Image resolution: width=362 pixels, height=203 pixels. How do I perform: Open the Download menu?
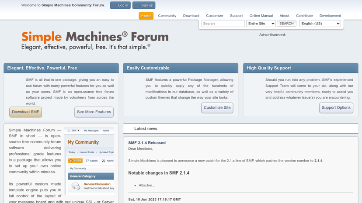click(191, 16)
